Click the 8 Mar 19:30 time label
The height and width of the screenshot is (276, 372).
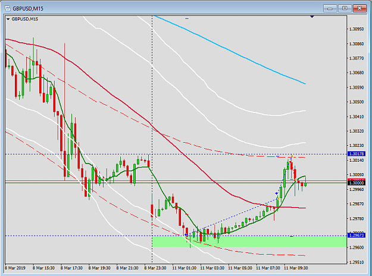99,268
